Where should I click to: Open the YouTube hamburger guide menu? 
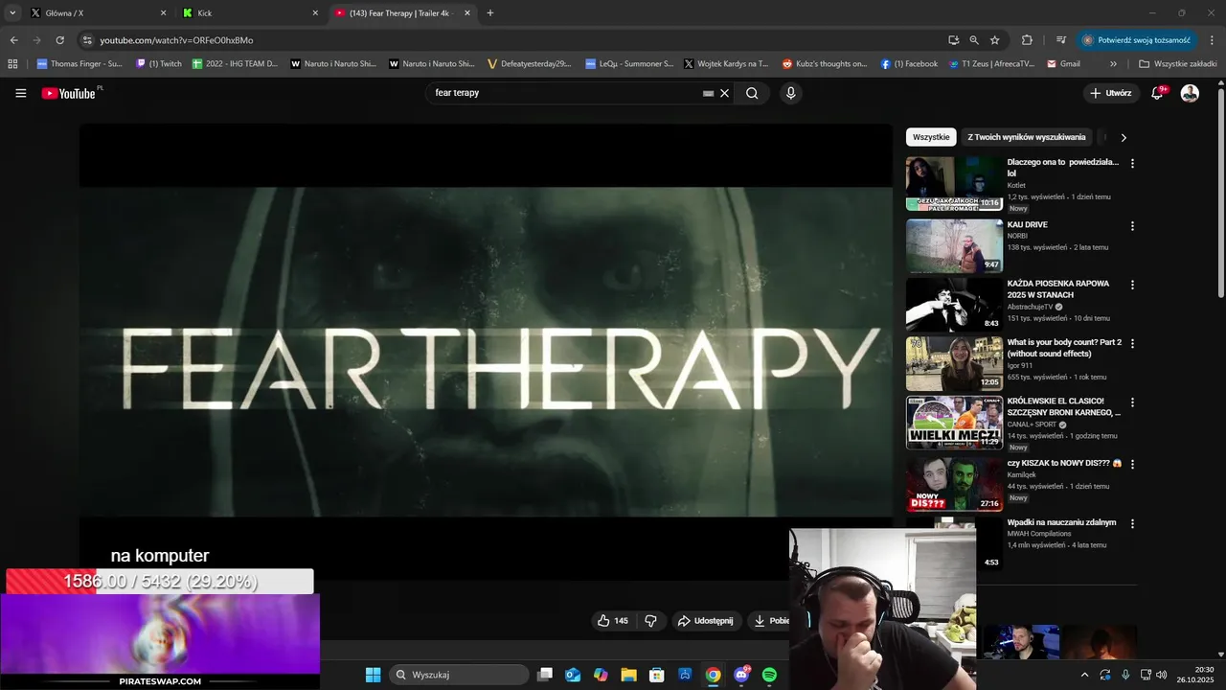21,93
